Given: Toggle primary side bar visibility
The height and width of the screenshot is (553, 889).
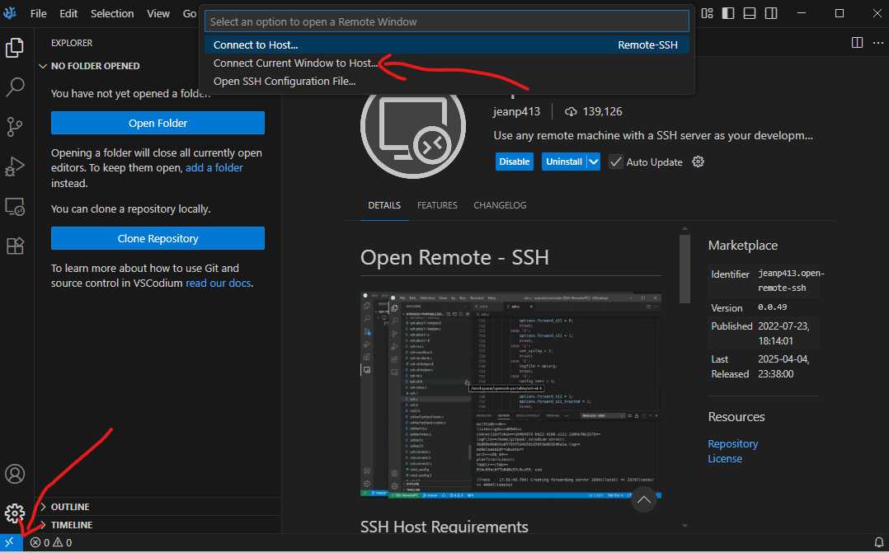Looking at the screenshot, I should 728,13.
